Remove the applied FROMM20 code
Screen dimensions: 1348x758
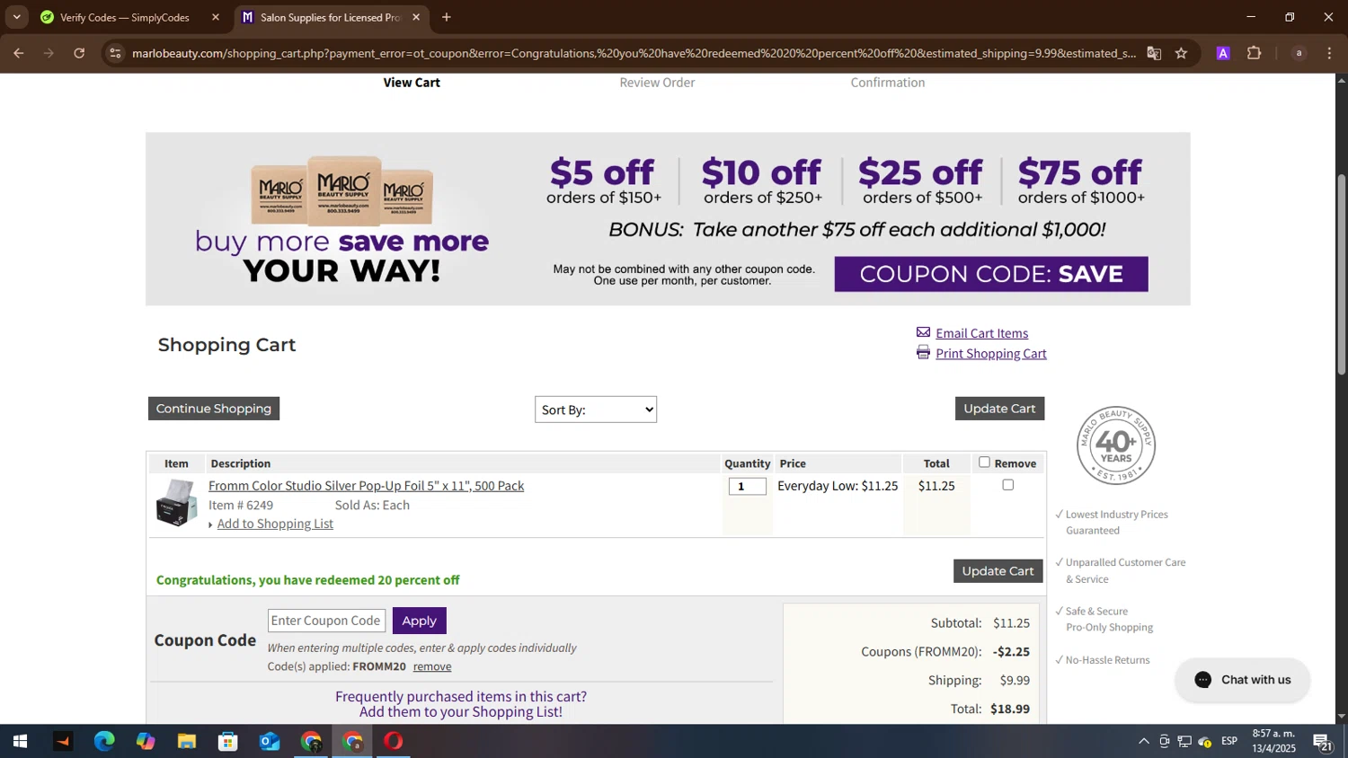(432, 666)
